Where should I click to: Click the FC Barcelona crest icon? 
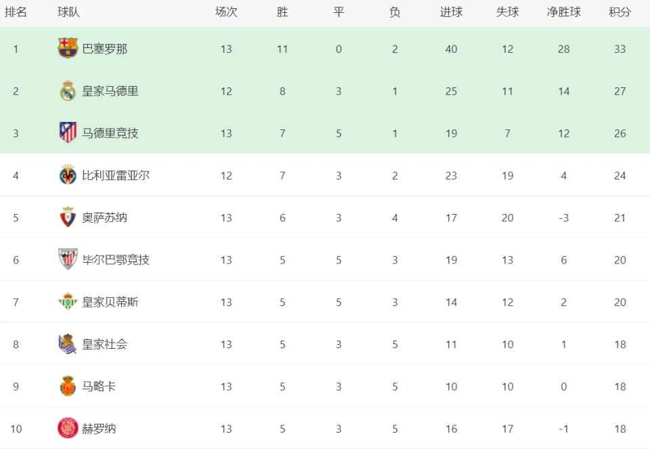click(x=68, y=49)
